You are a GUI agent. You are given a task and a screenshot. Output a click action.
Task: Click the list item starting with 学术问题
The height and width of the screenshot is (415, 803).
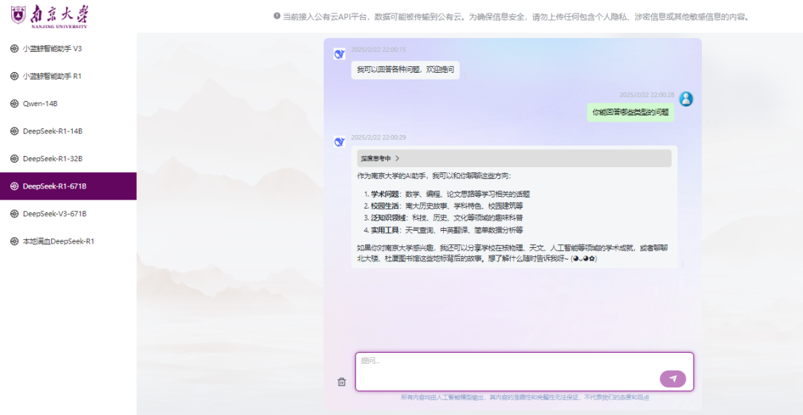[447, 195]
